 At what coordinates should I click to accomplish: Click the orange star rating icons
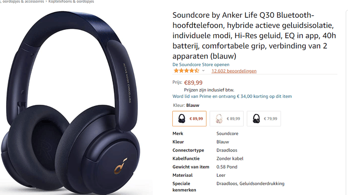(x=187, y=71)
